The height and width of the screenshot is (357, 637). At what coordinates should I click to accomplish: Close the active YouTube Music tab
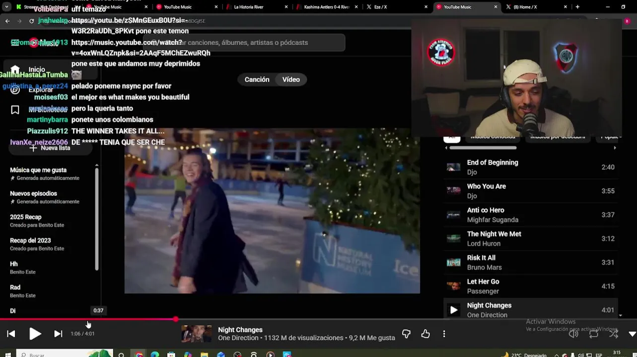point(495,7)
